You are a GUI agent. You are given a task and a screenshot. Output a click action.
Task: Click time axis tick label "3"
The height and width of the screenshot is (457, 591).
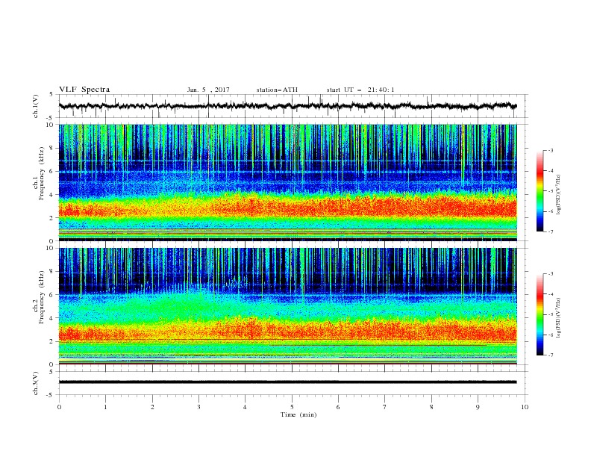(198, 407)
